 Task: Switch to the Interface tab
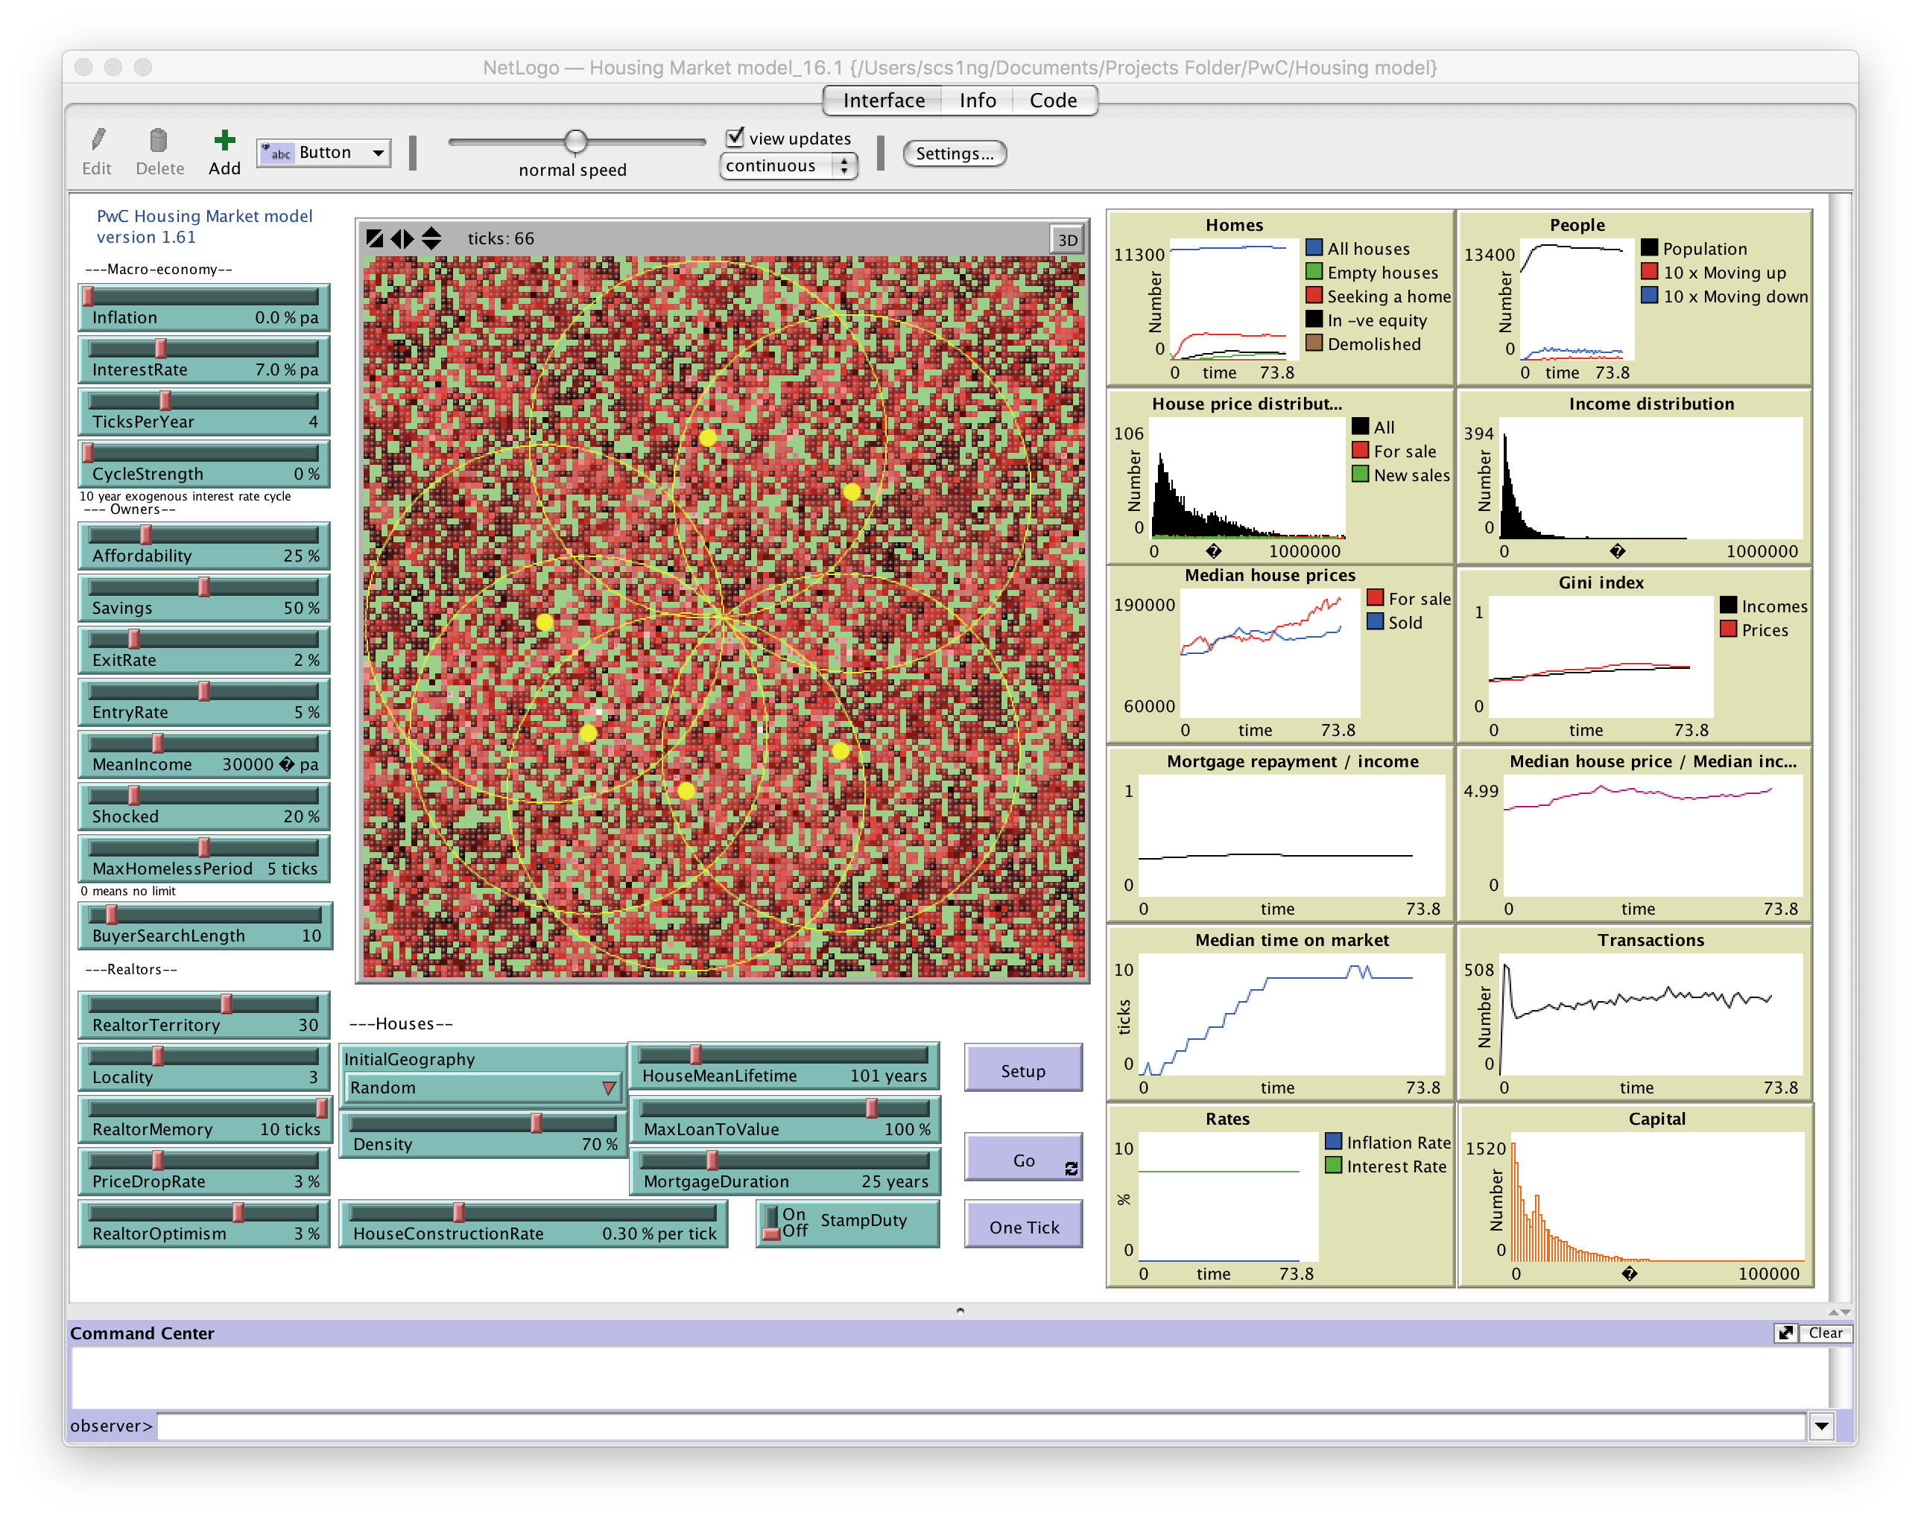[884, 100]
